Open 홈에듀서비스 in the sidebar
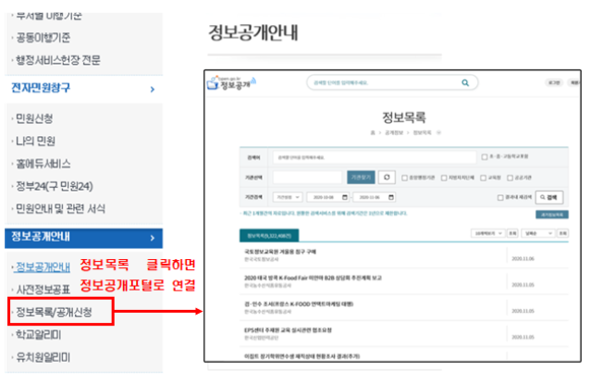Screen dimensions: 591x383 point(43,164)
